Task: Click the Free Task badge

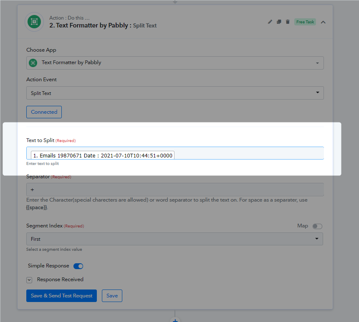Action: (x=305, y=22)
